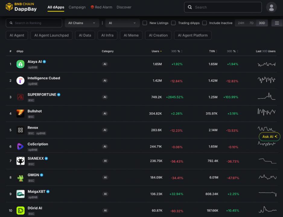
Task: Click the SIANEXX app logo
Action: point(21,161)
